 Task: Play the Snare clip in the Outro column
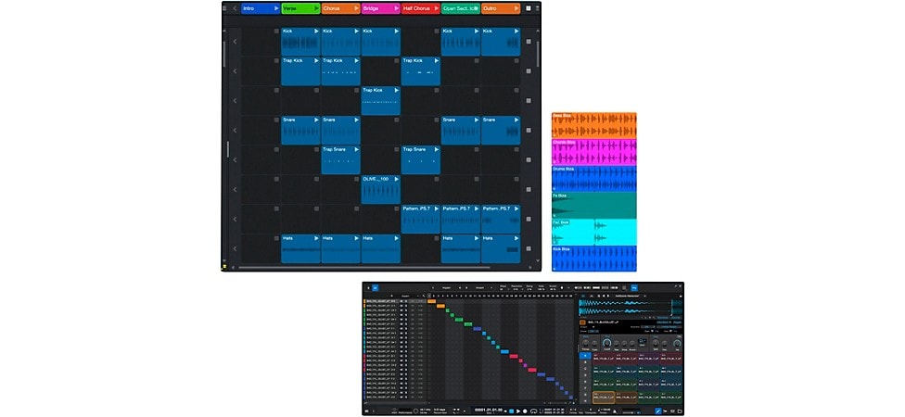[516, 120]
